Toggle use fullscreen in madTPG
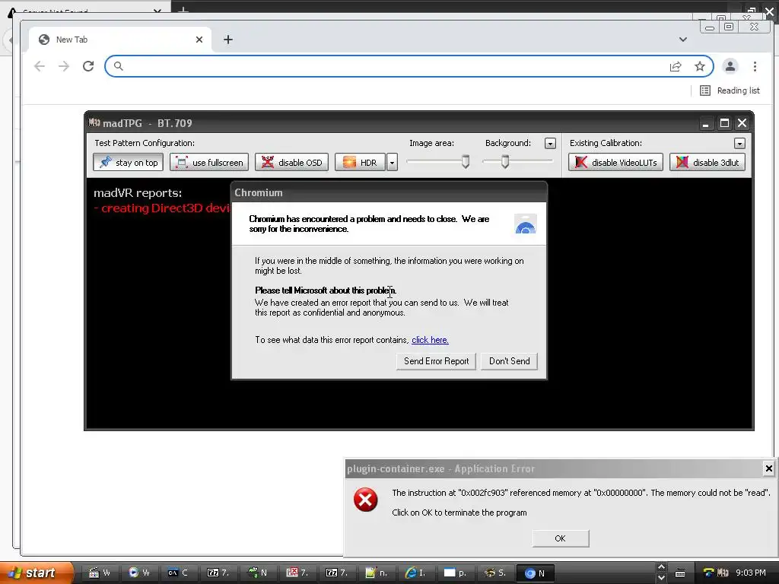Screen dimensions: 779x584 click(210, 163)
